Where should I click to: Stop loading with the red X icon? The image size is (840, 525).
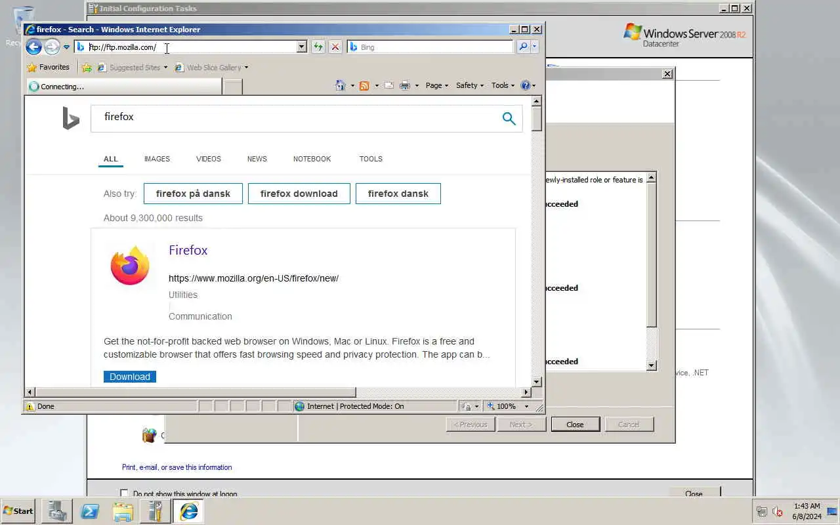(335, 47)
